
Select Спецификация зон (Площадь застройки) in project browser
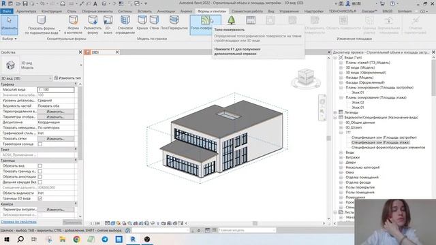click(x=384, y=137)
